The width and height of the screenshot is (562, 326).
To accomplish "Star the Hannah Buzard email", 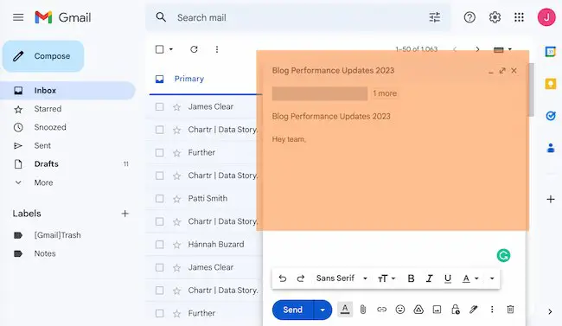I will [x=176, y=245].
